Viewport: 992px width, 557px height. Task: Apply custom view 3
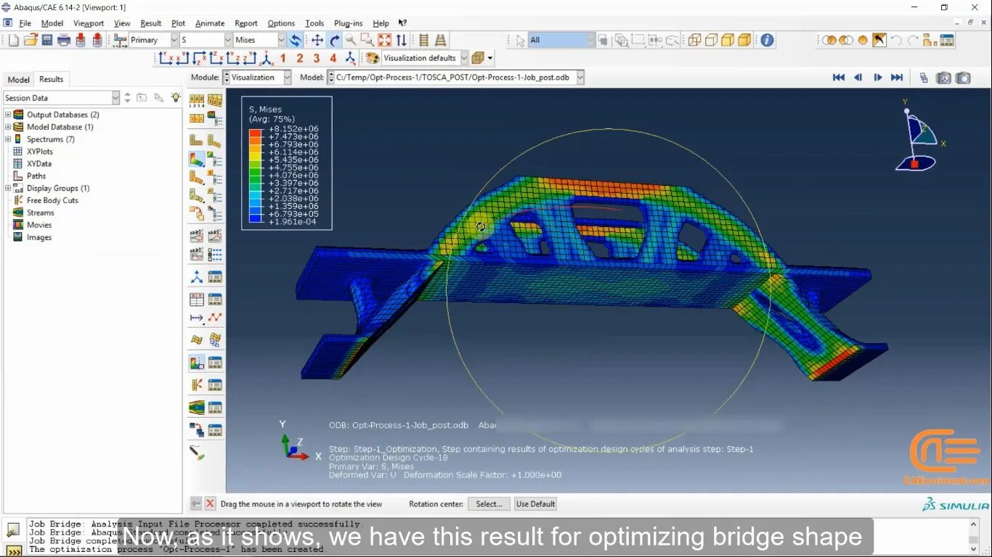[x=316, y=58]
